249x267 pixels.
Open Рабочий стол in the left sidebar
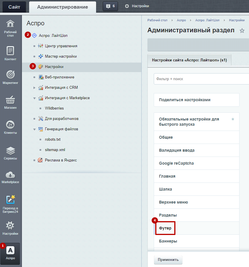click(10, 28)
